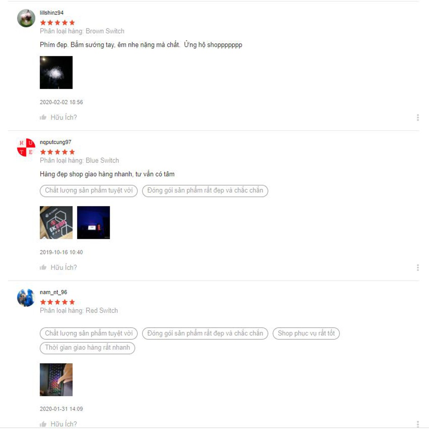Click 'Thời gian giao hàng rất nhanh' tag
429x429 pixels.
tap(87, 347)
